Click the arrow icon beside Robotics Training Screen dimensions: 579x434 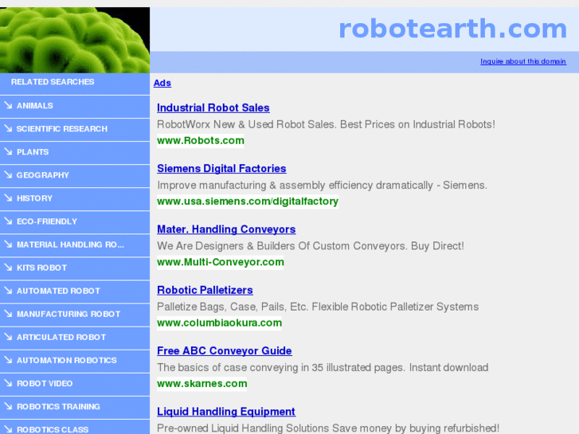pyautogui.click(x=8, y=406)
